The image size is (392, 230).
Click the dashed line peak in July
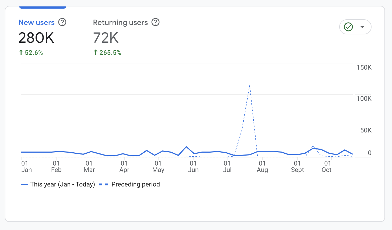click(250, 86)
